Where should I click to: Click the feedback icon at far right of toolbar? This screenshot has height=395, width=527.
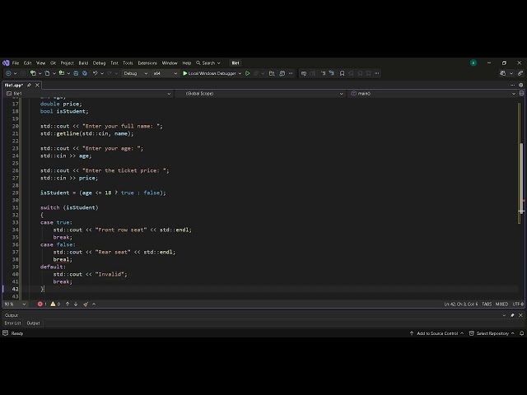pyautogui.click(x=520, y=73)
